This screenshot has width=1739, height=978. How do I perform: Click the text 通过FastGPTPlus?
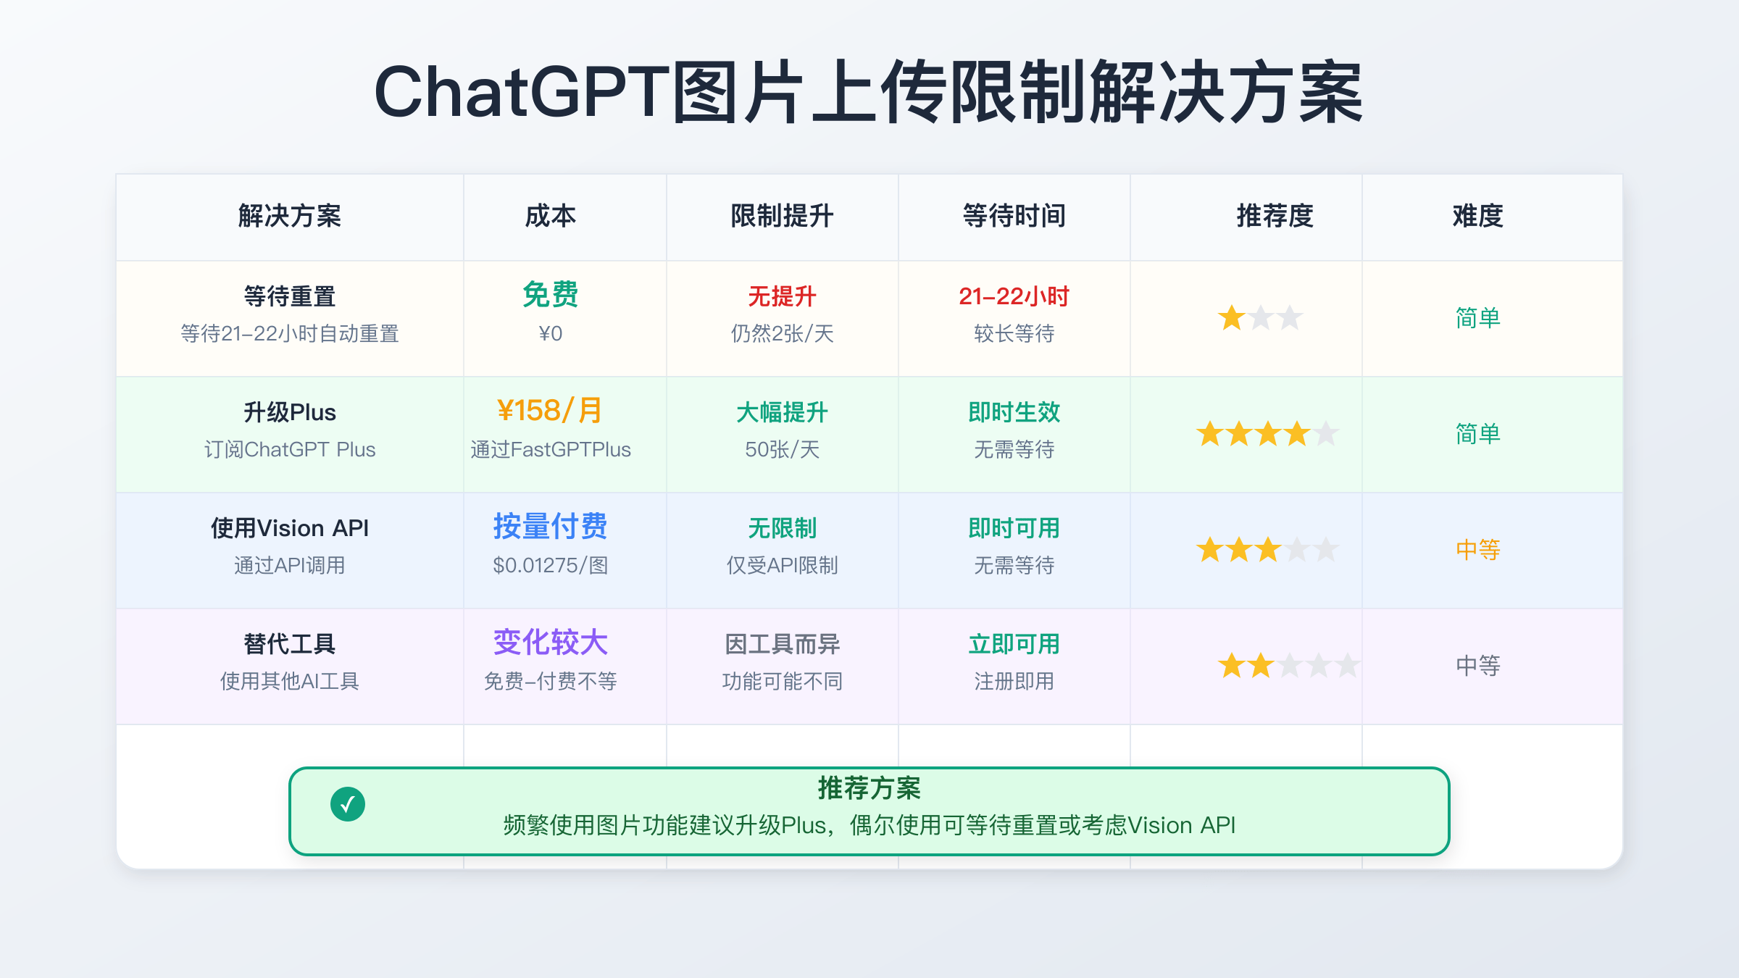pyautogui.click(x=551, y=449)
